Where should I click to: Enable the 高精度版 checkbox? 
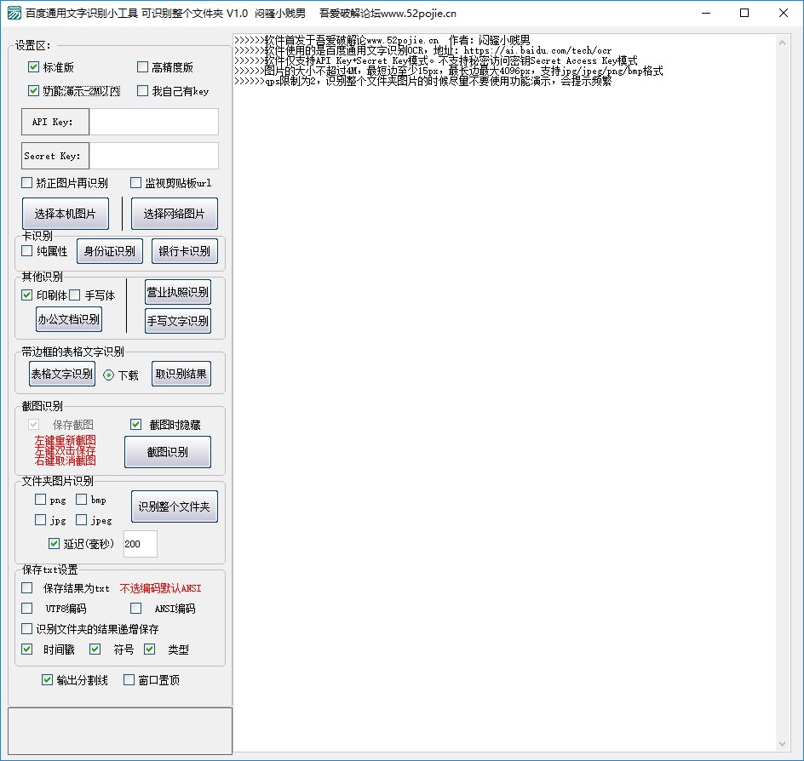click(142, 67)
